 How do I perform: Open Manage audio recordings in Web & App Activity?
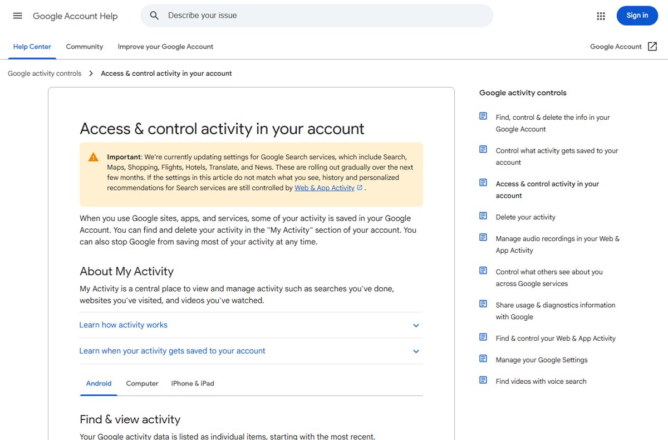(x=557, y=245)
